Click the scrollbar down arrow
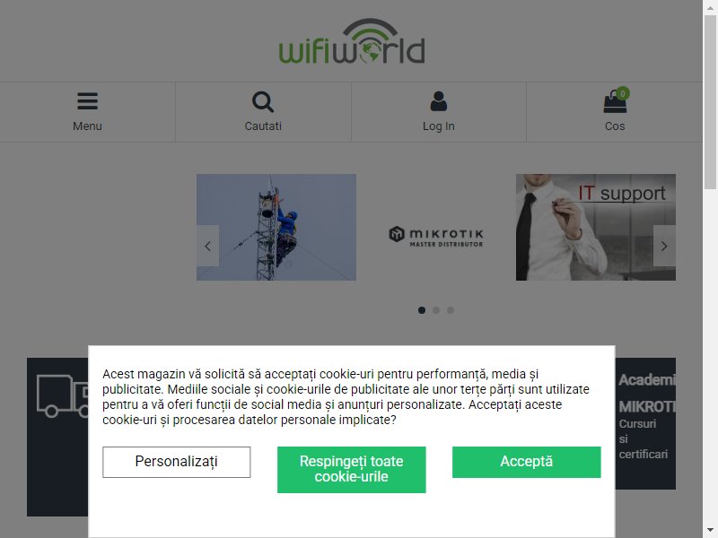This screenshot has width=718, height=538. [x=710, y=531]
